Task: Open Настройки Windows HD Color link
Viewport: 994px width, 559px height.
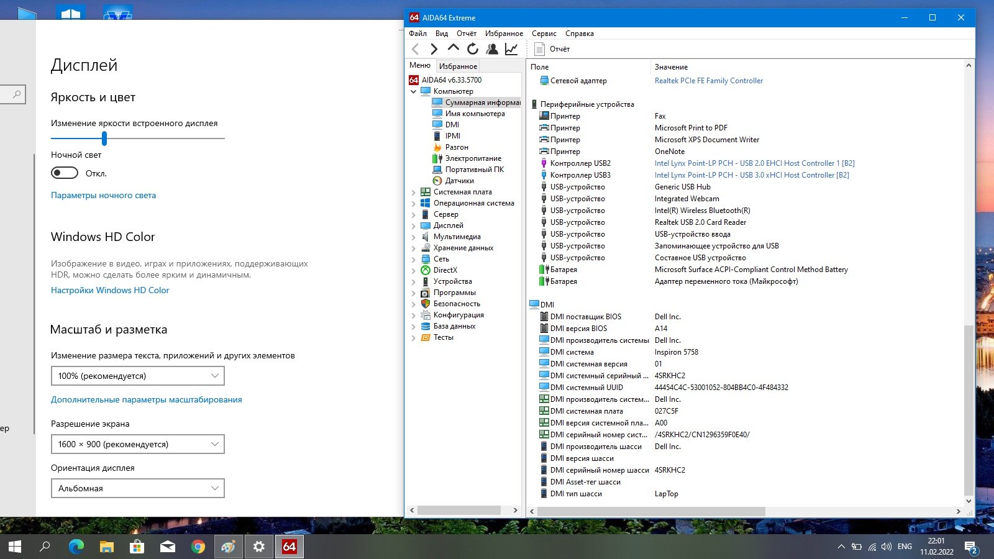Action: tap(110, 290)
